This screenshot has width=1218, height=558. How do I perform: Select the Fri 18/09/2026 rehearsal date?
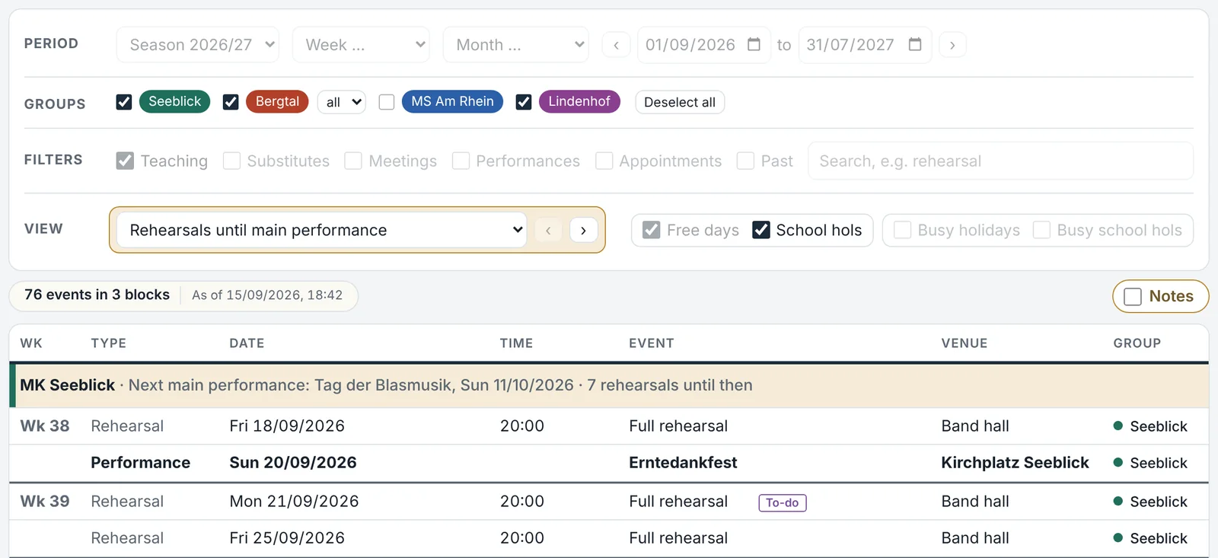287,426
